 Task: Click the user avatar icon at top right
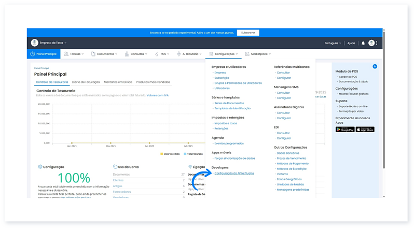coord(371,43)
